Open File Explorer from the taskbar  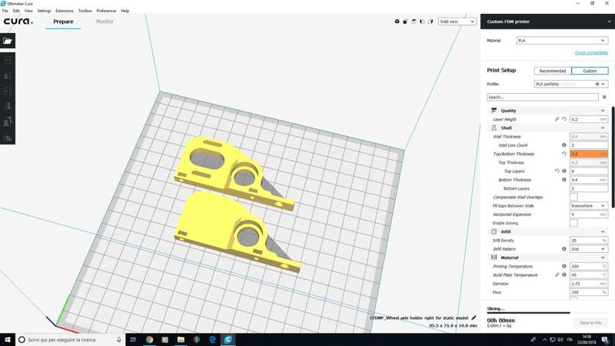pos(181,339)
